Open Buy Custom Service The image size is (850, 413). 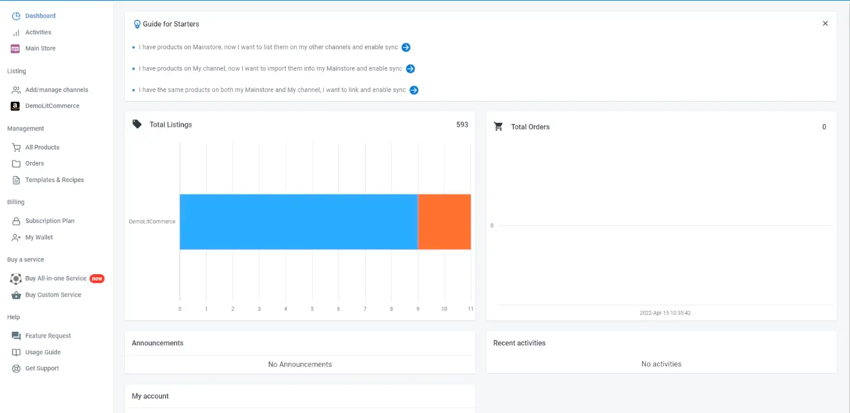click(53, 295)
